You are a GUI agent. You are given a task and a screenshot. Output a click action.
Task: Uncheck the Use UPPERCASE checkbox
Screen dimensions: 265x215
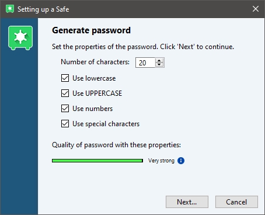(65, 93)
